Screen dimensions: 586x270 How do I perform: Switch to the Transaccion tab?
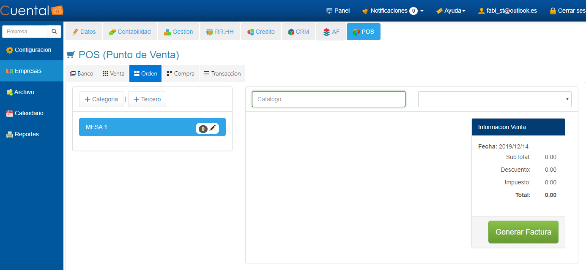[222, 73]
